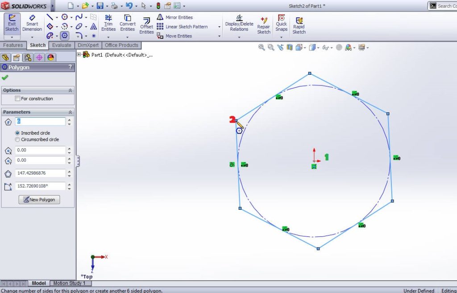Click the Zoom to Area icon

(x=271, y=47)
